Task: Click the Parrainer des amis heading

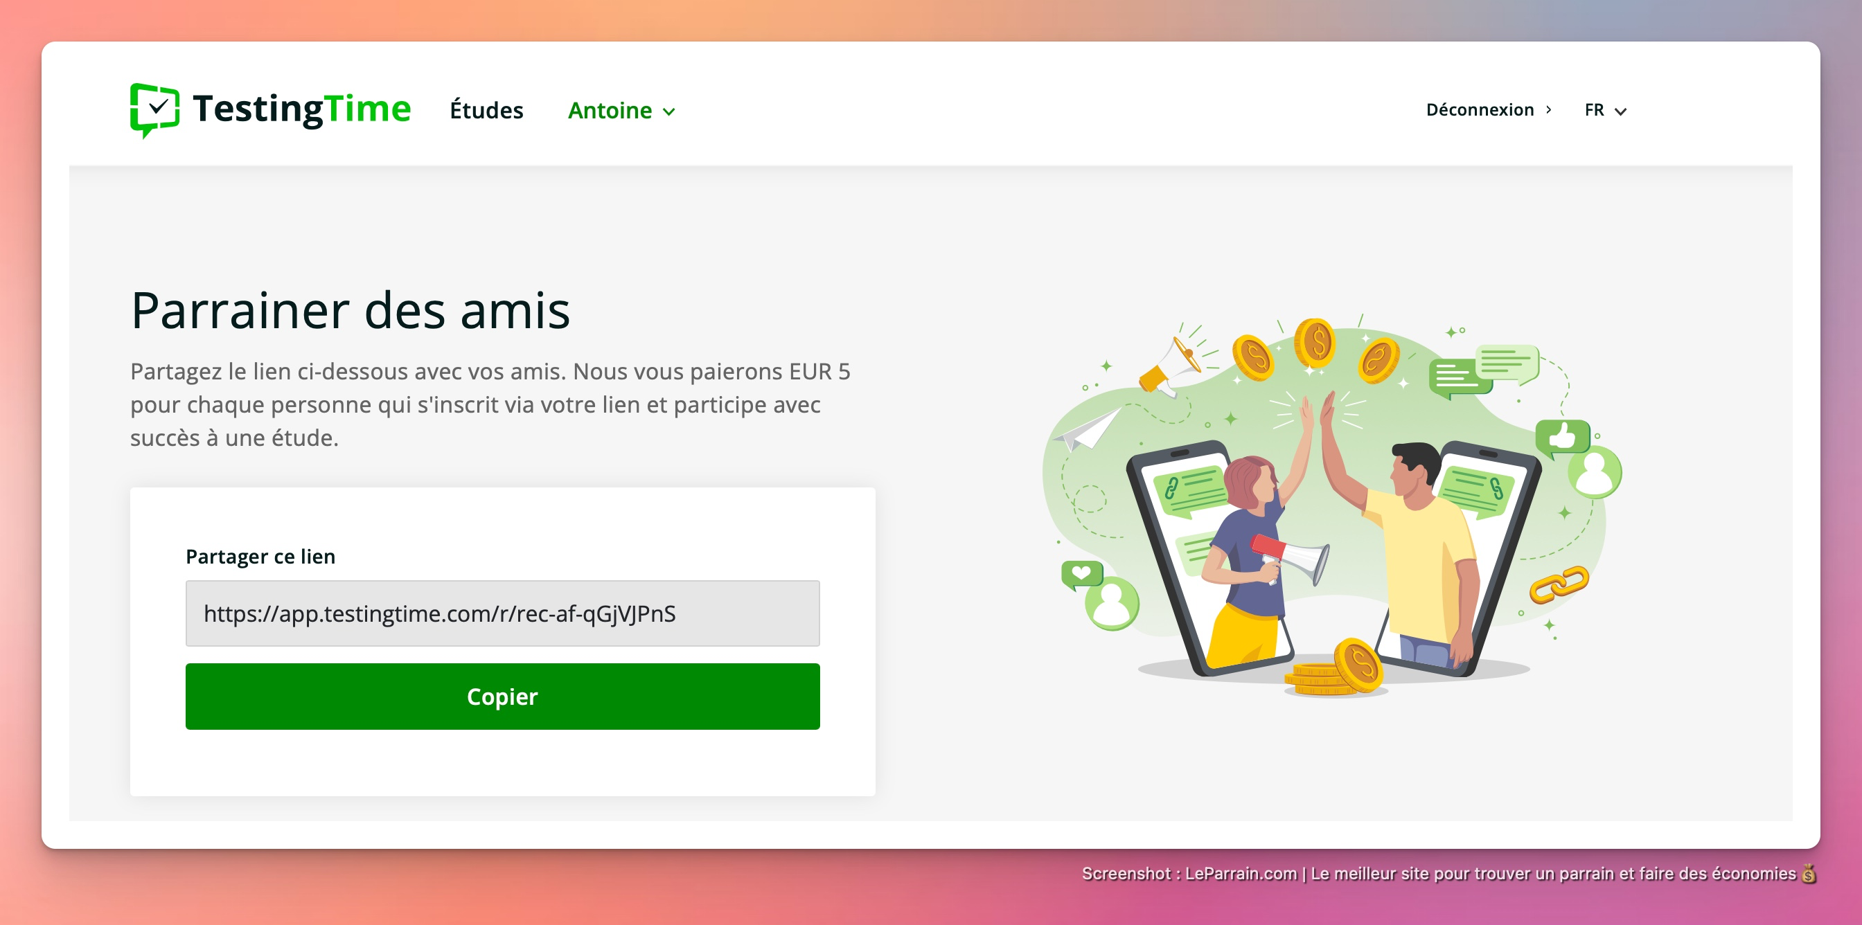Action: pos(351,311)
